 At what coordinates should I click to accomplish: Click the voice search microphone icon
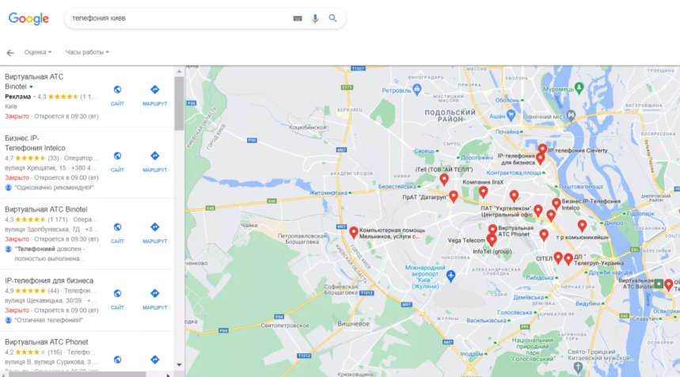(x=315, y=19)
